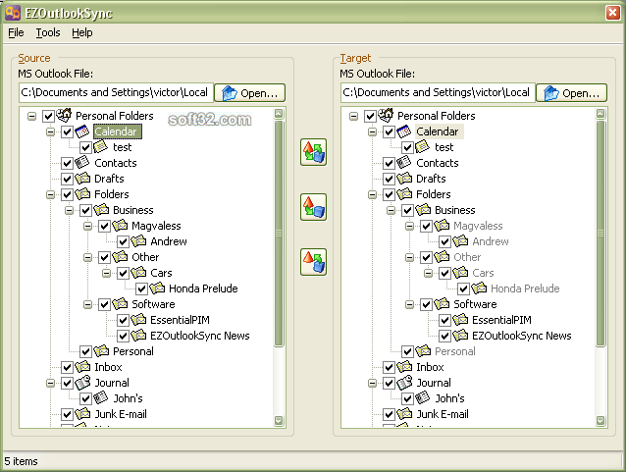The height and width of the screenshot is (472, 626).
Task: Click Source John's journal icon
Action: pyautogui.click(x=101, y=398)
